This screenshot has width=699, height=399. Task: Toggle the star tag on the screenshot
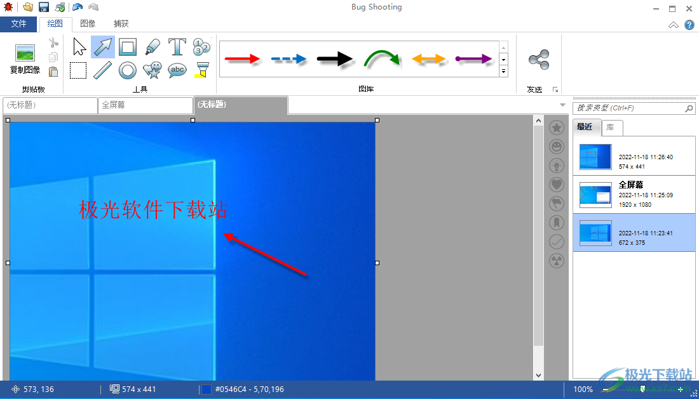click(557, 128)
